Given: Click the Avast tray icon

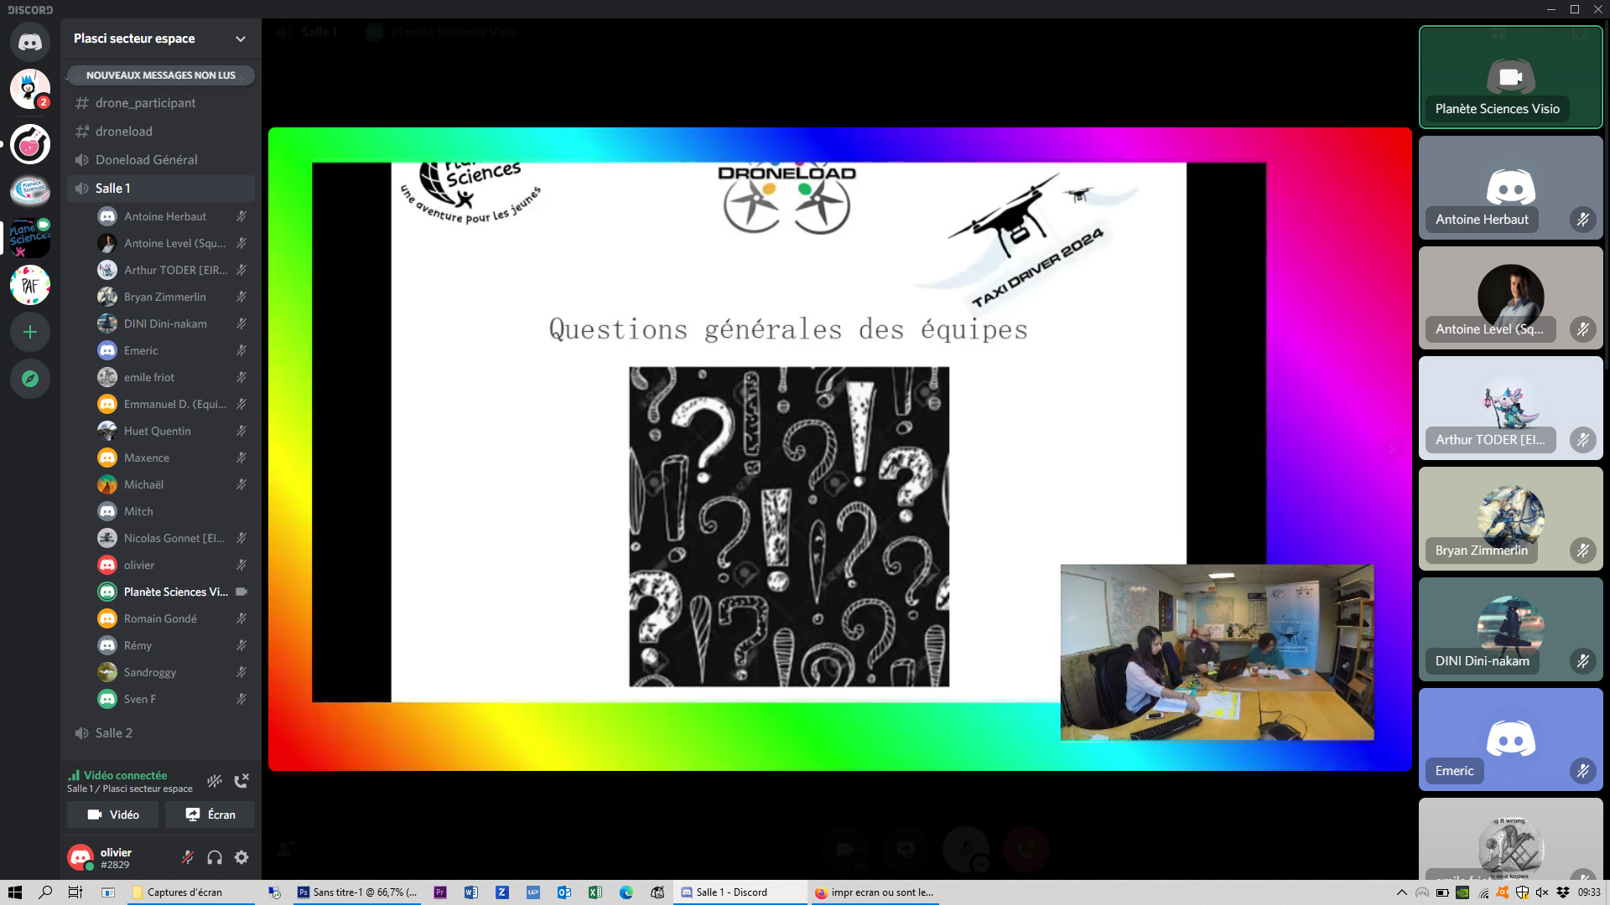Looking at the screenshot, I should click(x=1503, y=892).
